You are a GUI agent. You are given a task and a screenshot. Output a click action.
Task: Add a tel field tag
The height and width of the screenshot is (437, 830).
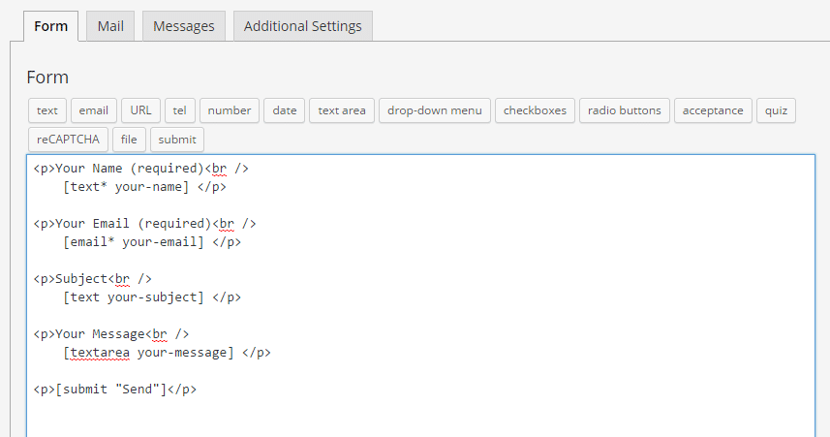179,110
